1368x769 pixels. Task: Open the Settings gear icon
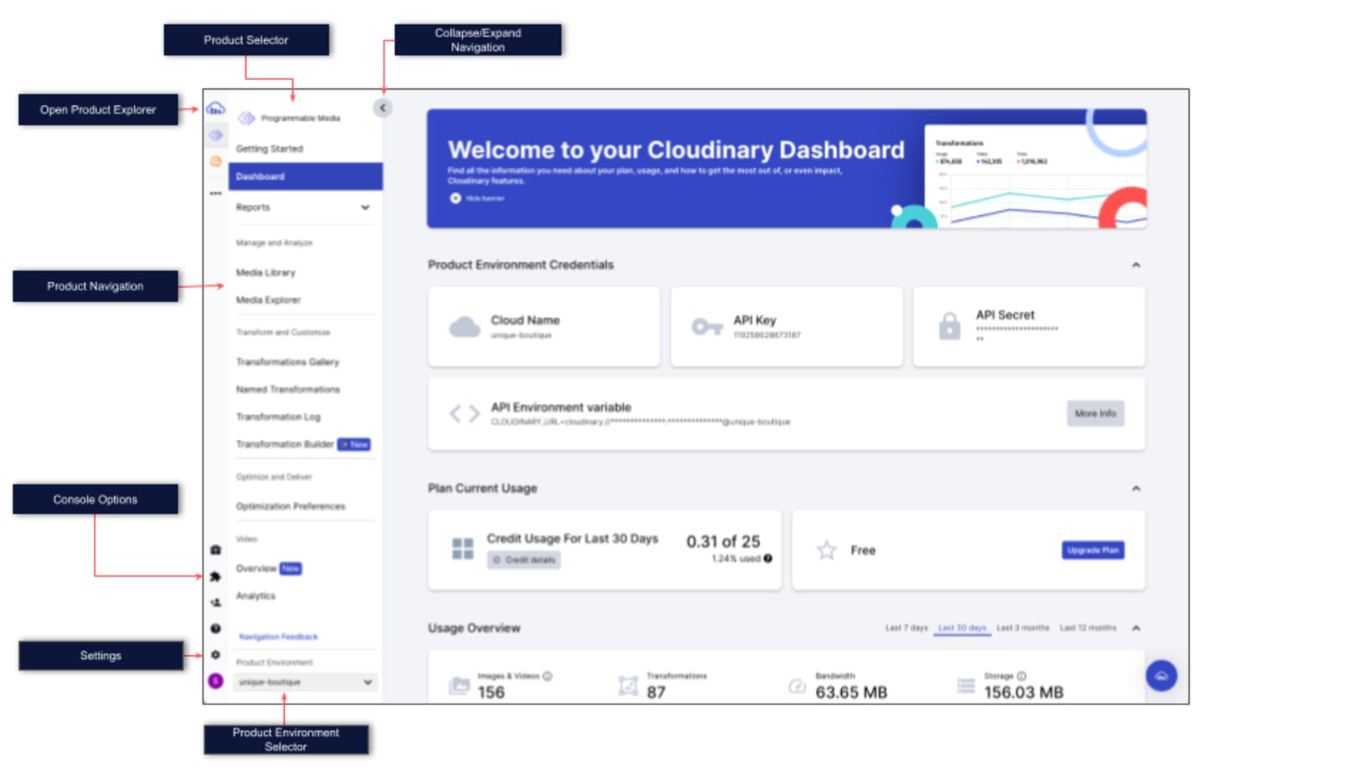pyautogui.click(x=215, y=654)
